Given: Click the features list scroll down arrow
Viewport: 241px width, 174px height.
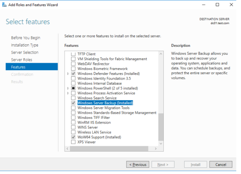Looking at the screenshot, I should 161,144.
